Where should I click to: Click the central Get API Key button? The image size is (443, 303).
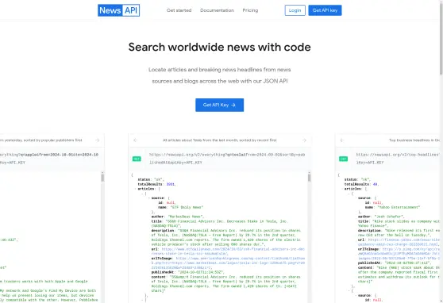220,105
